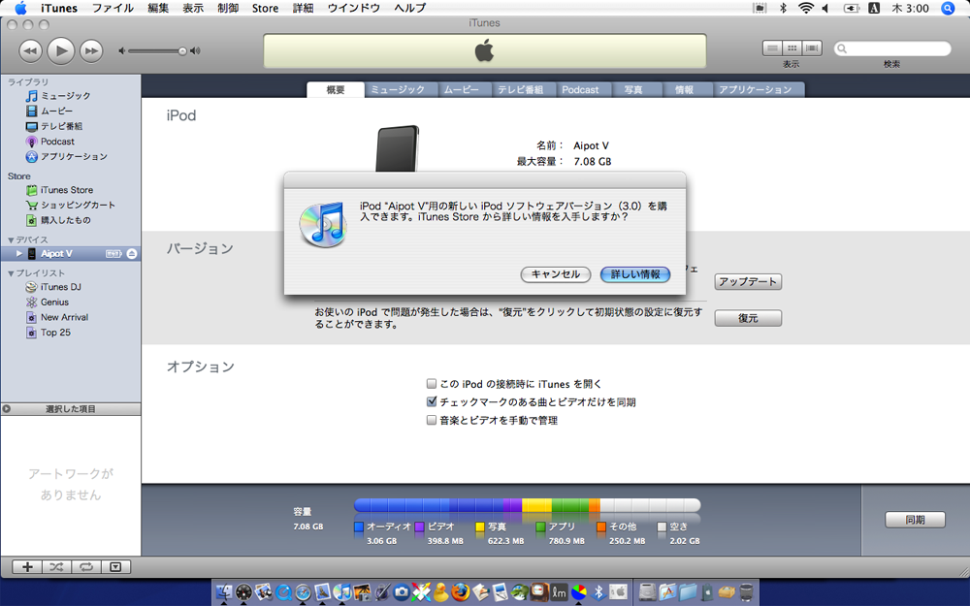970x606 pixels.
Task: Click the オーディオ blue capacity legend swatch
Action: 359,527
